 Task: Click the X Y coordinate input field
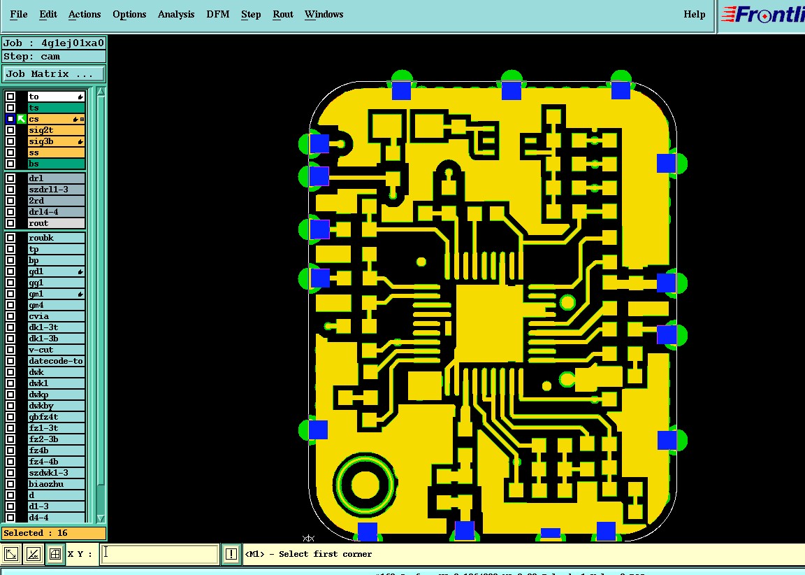coord(159,554)
